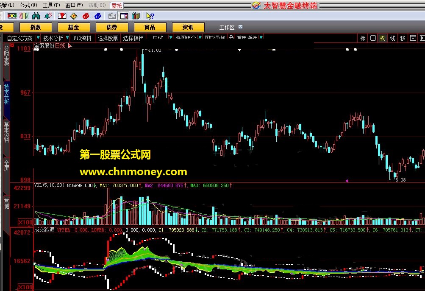Toggle the 权 ex-rights button

[x=383, y=38]
